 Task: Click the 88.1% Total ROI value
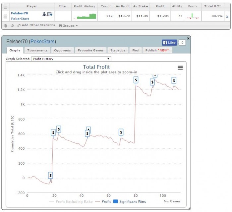tap(217, 16)
